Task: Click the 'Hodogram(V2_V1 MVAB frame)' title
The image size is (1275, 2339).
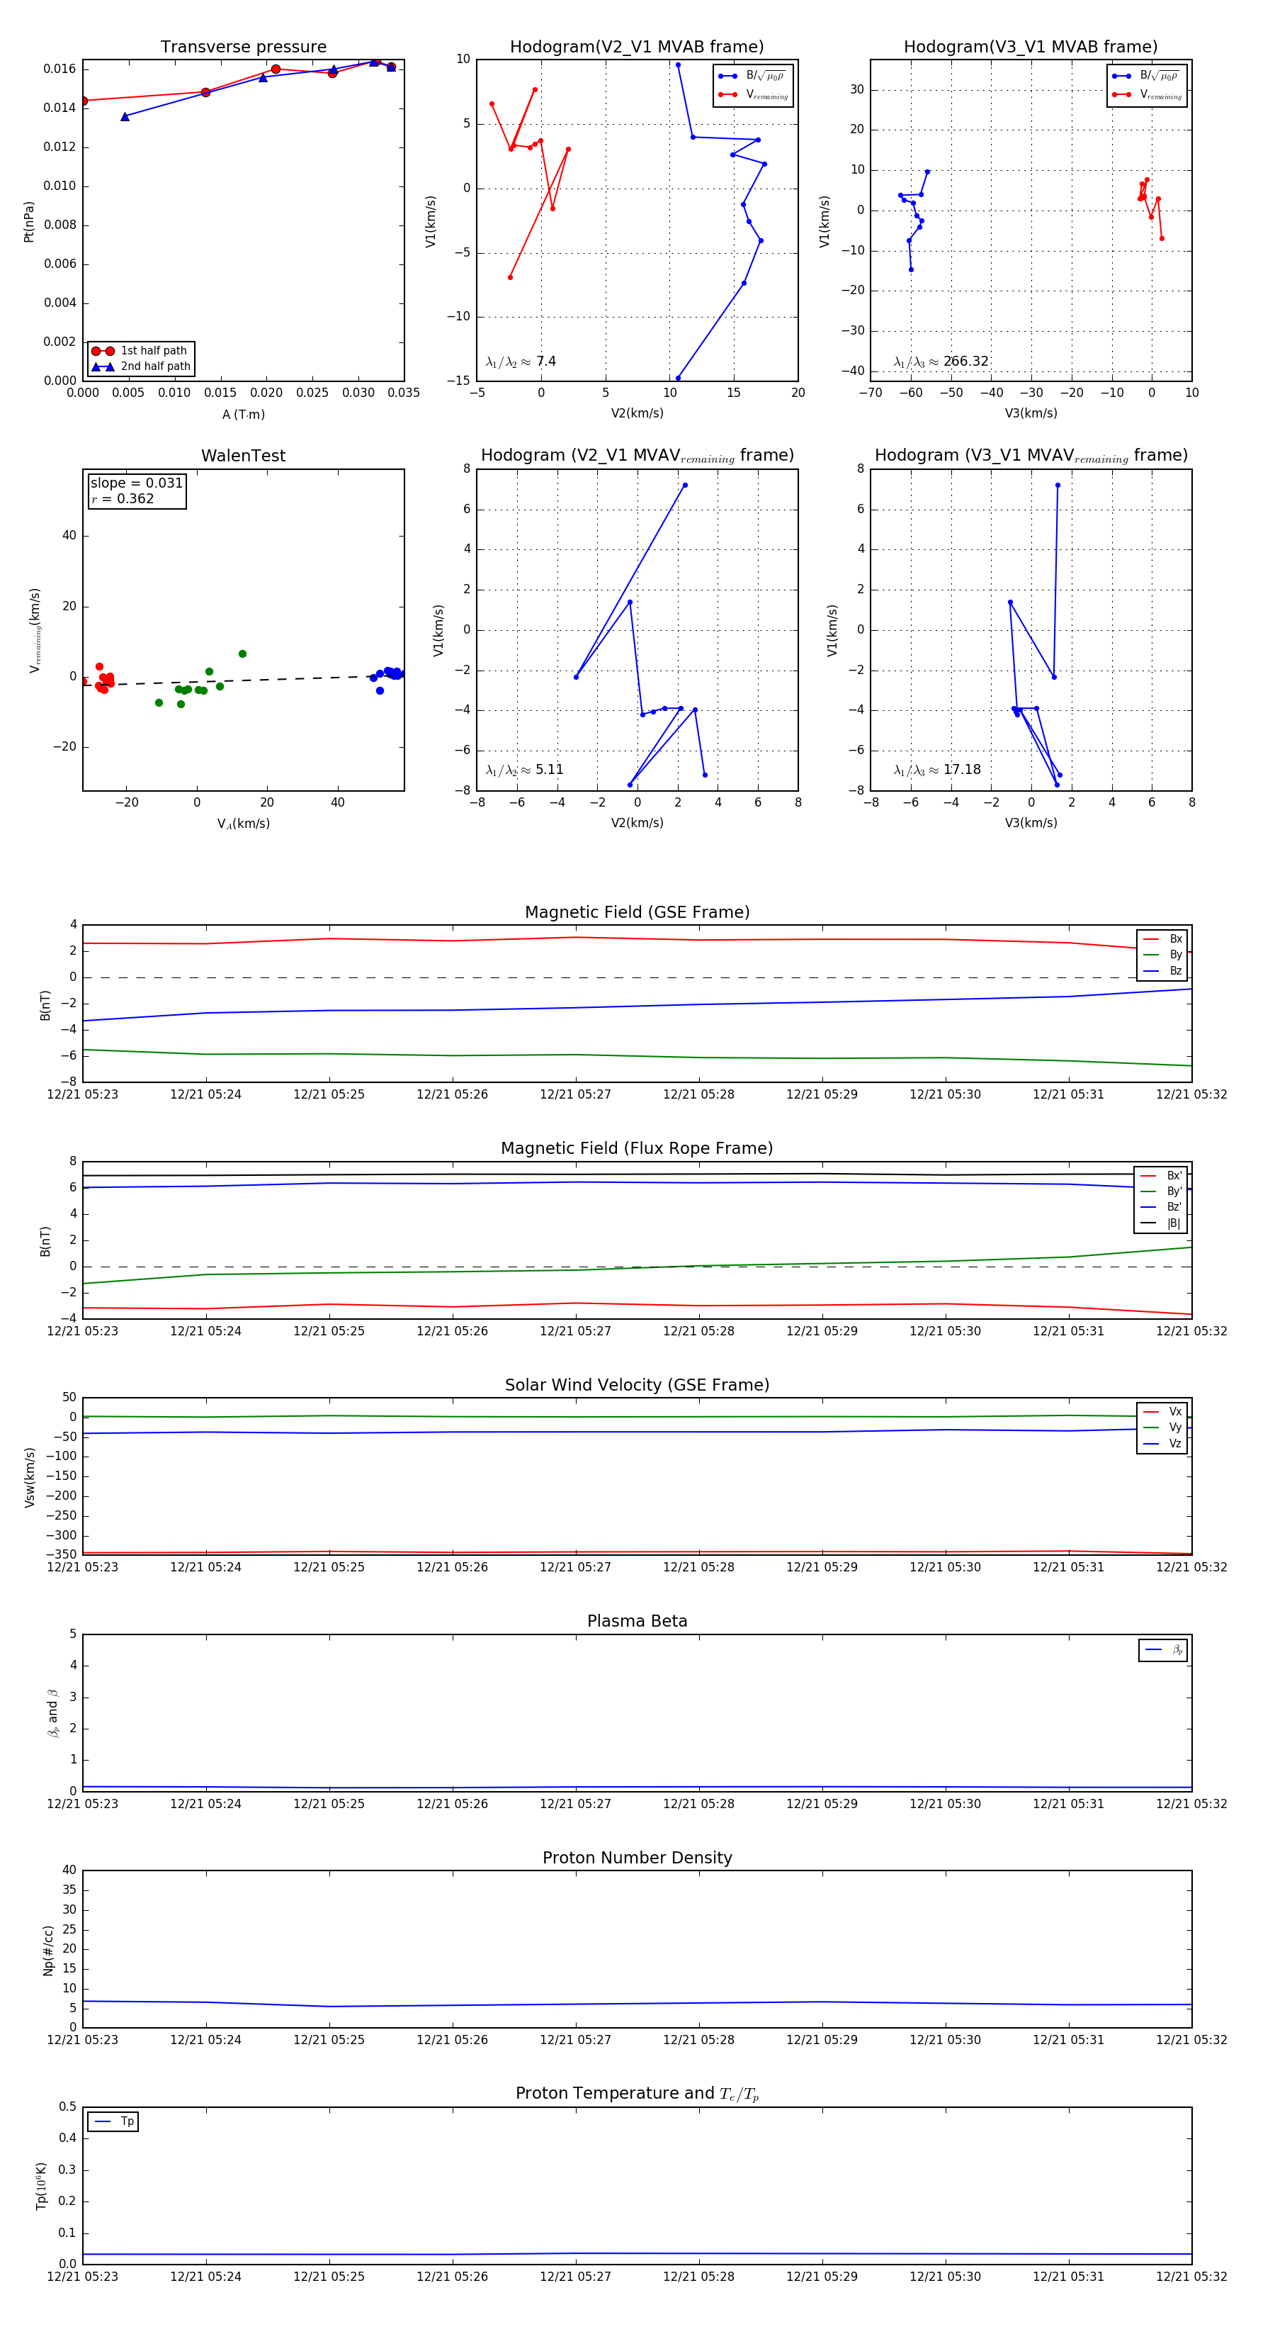Action: (637, 47)
